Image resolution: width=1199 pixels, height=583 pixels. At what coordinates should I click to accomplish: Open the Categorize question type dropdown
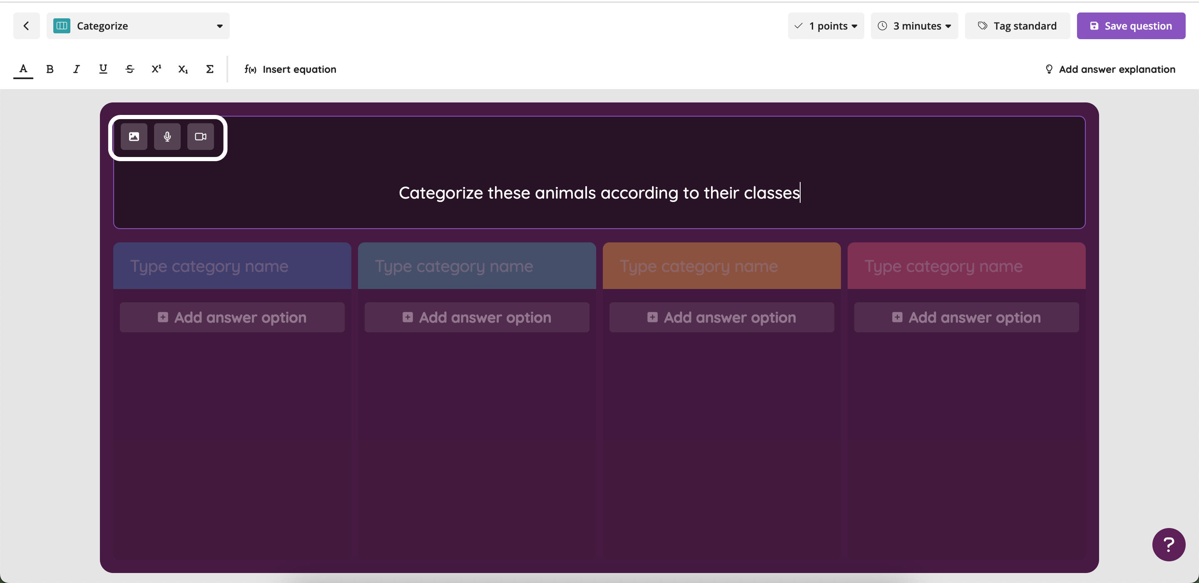[x=138, y=26]
